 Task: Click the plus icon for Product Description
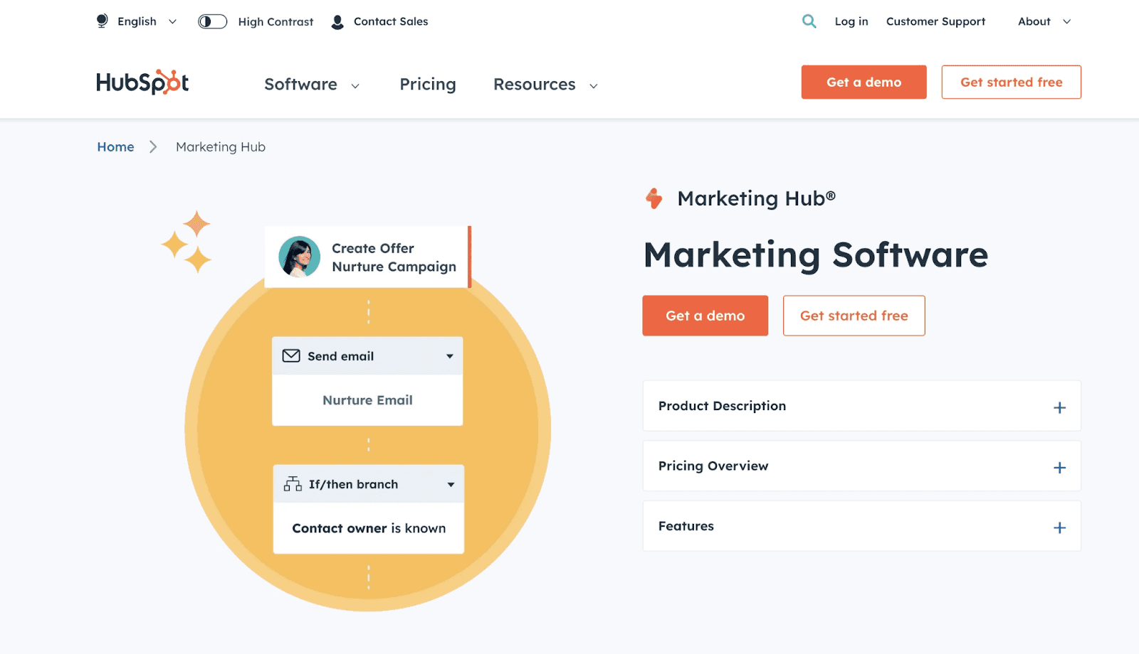(x=1059, y=407)
